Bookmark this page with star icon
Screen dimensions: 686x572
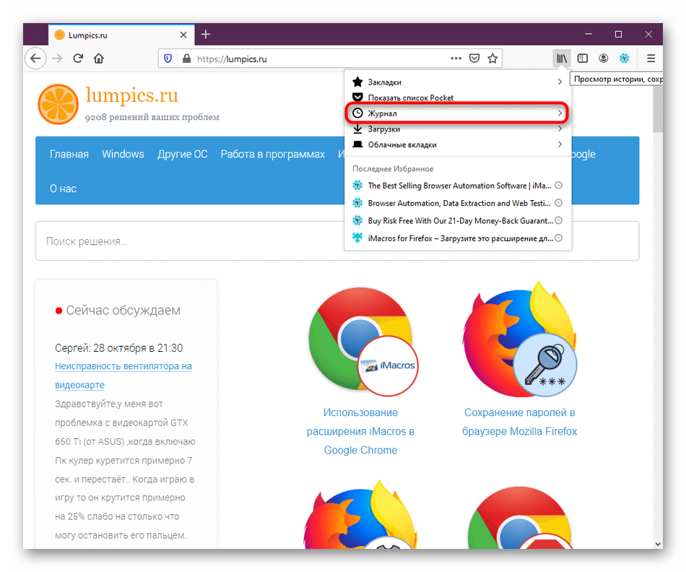492,58
